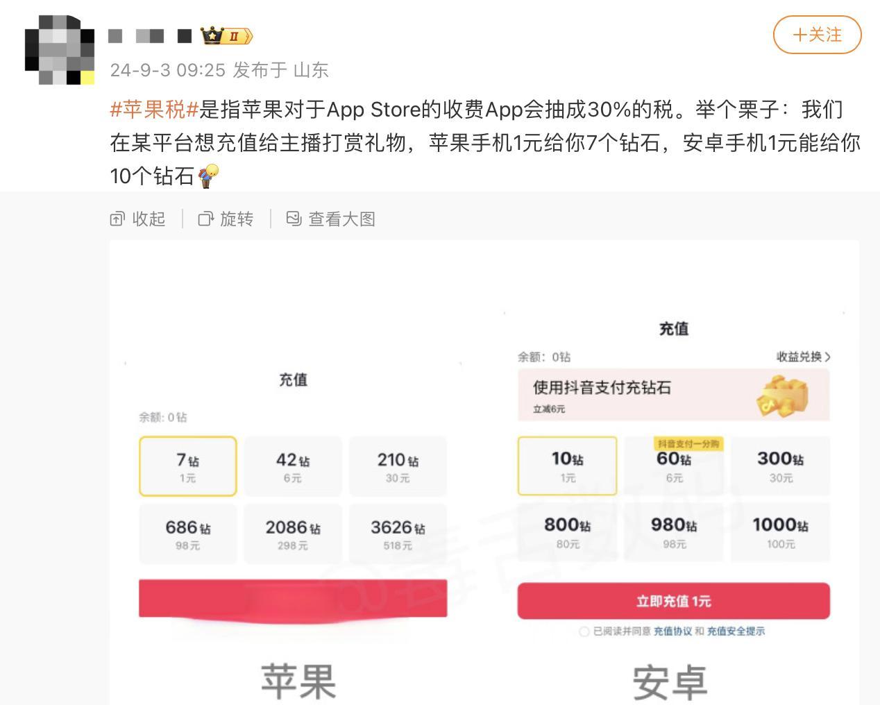Click the 收起 collapse icon
Viewport: 880px width, 705px height.
(117, 219)
